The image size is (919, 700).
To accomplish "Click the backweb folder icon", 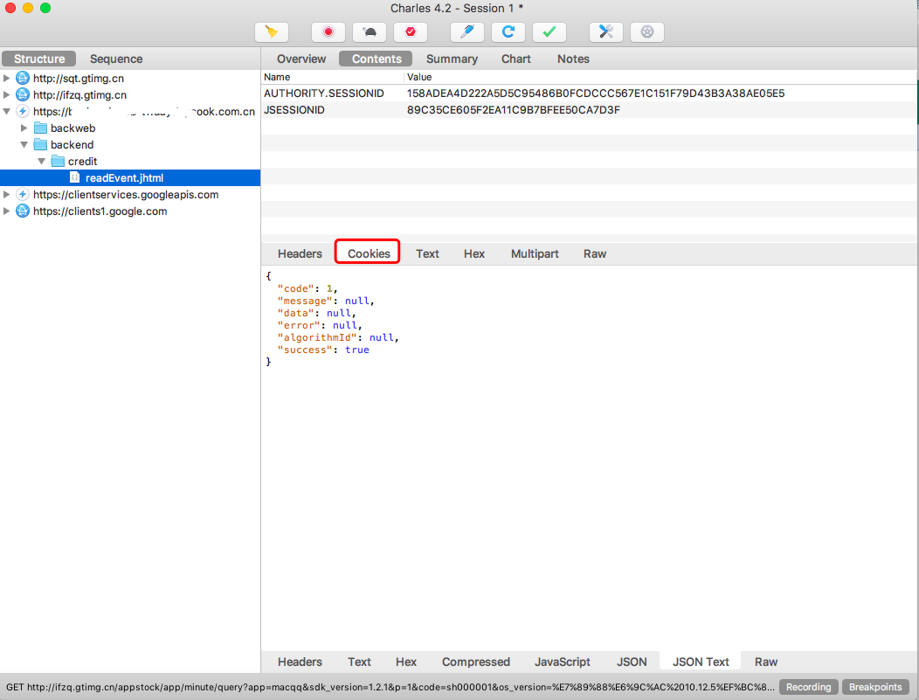I will 40,128.
